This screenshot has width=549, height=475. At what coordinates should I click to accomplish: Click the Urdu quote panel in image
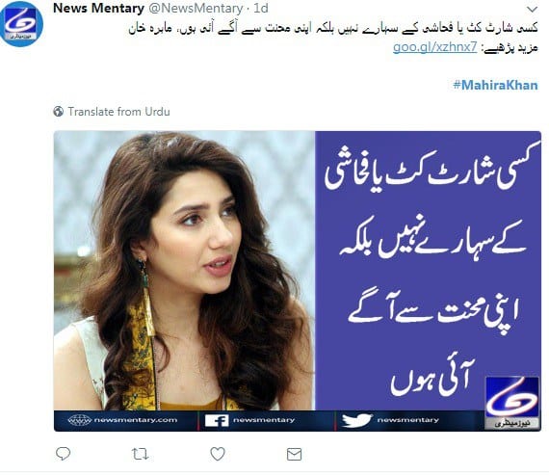click(x=428, y=271)
